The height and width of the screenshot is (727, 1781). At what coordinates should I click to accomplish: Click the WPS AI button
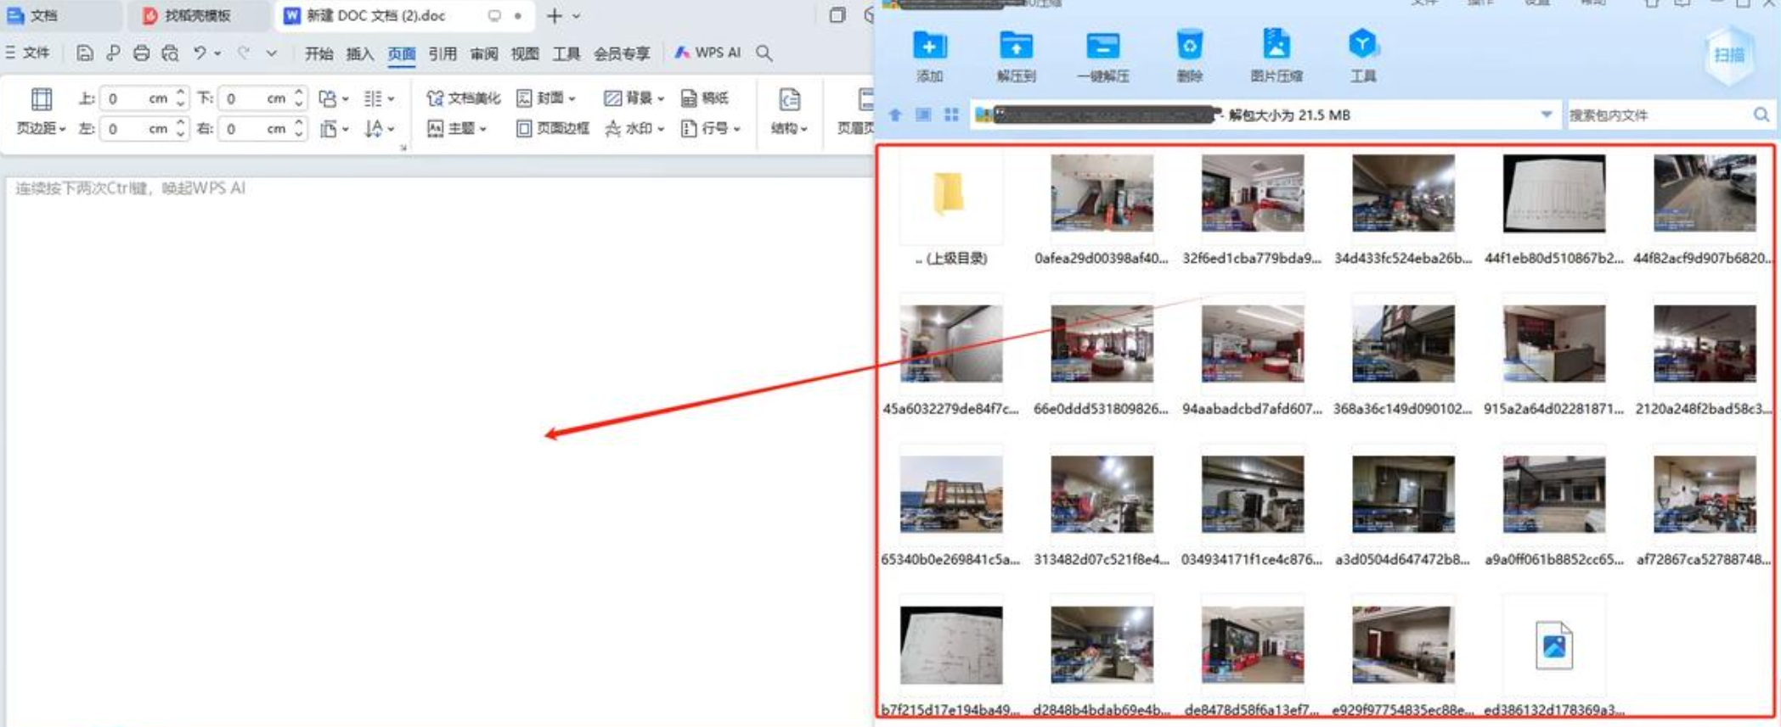(x=707, y=53)
